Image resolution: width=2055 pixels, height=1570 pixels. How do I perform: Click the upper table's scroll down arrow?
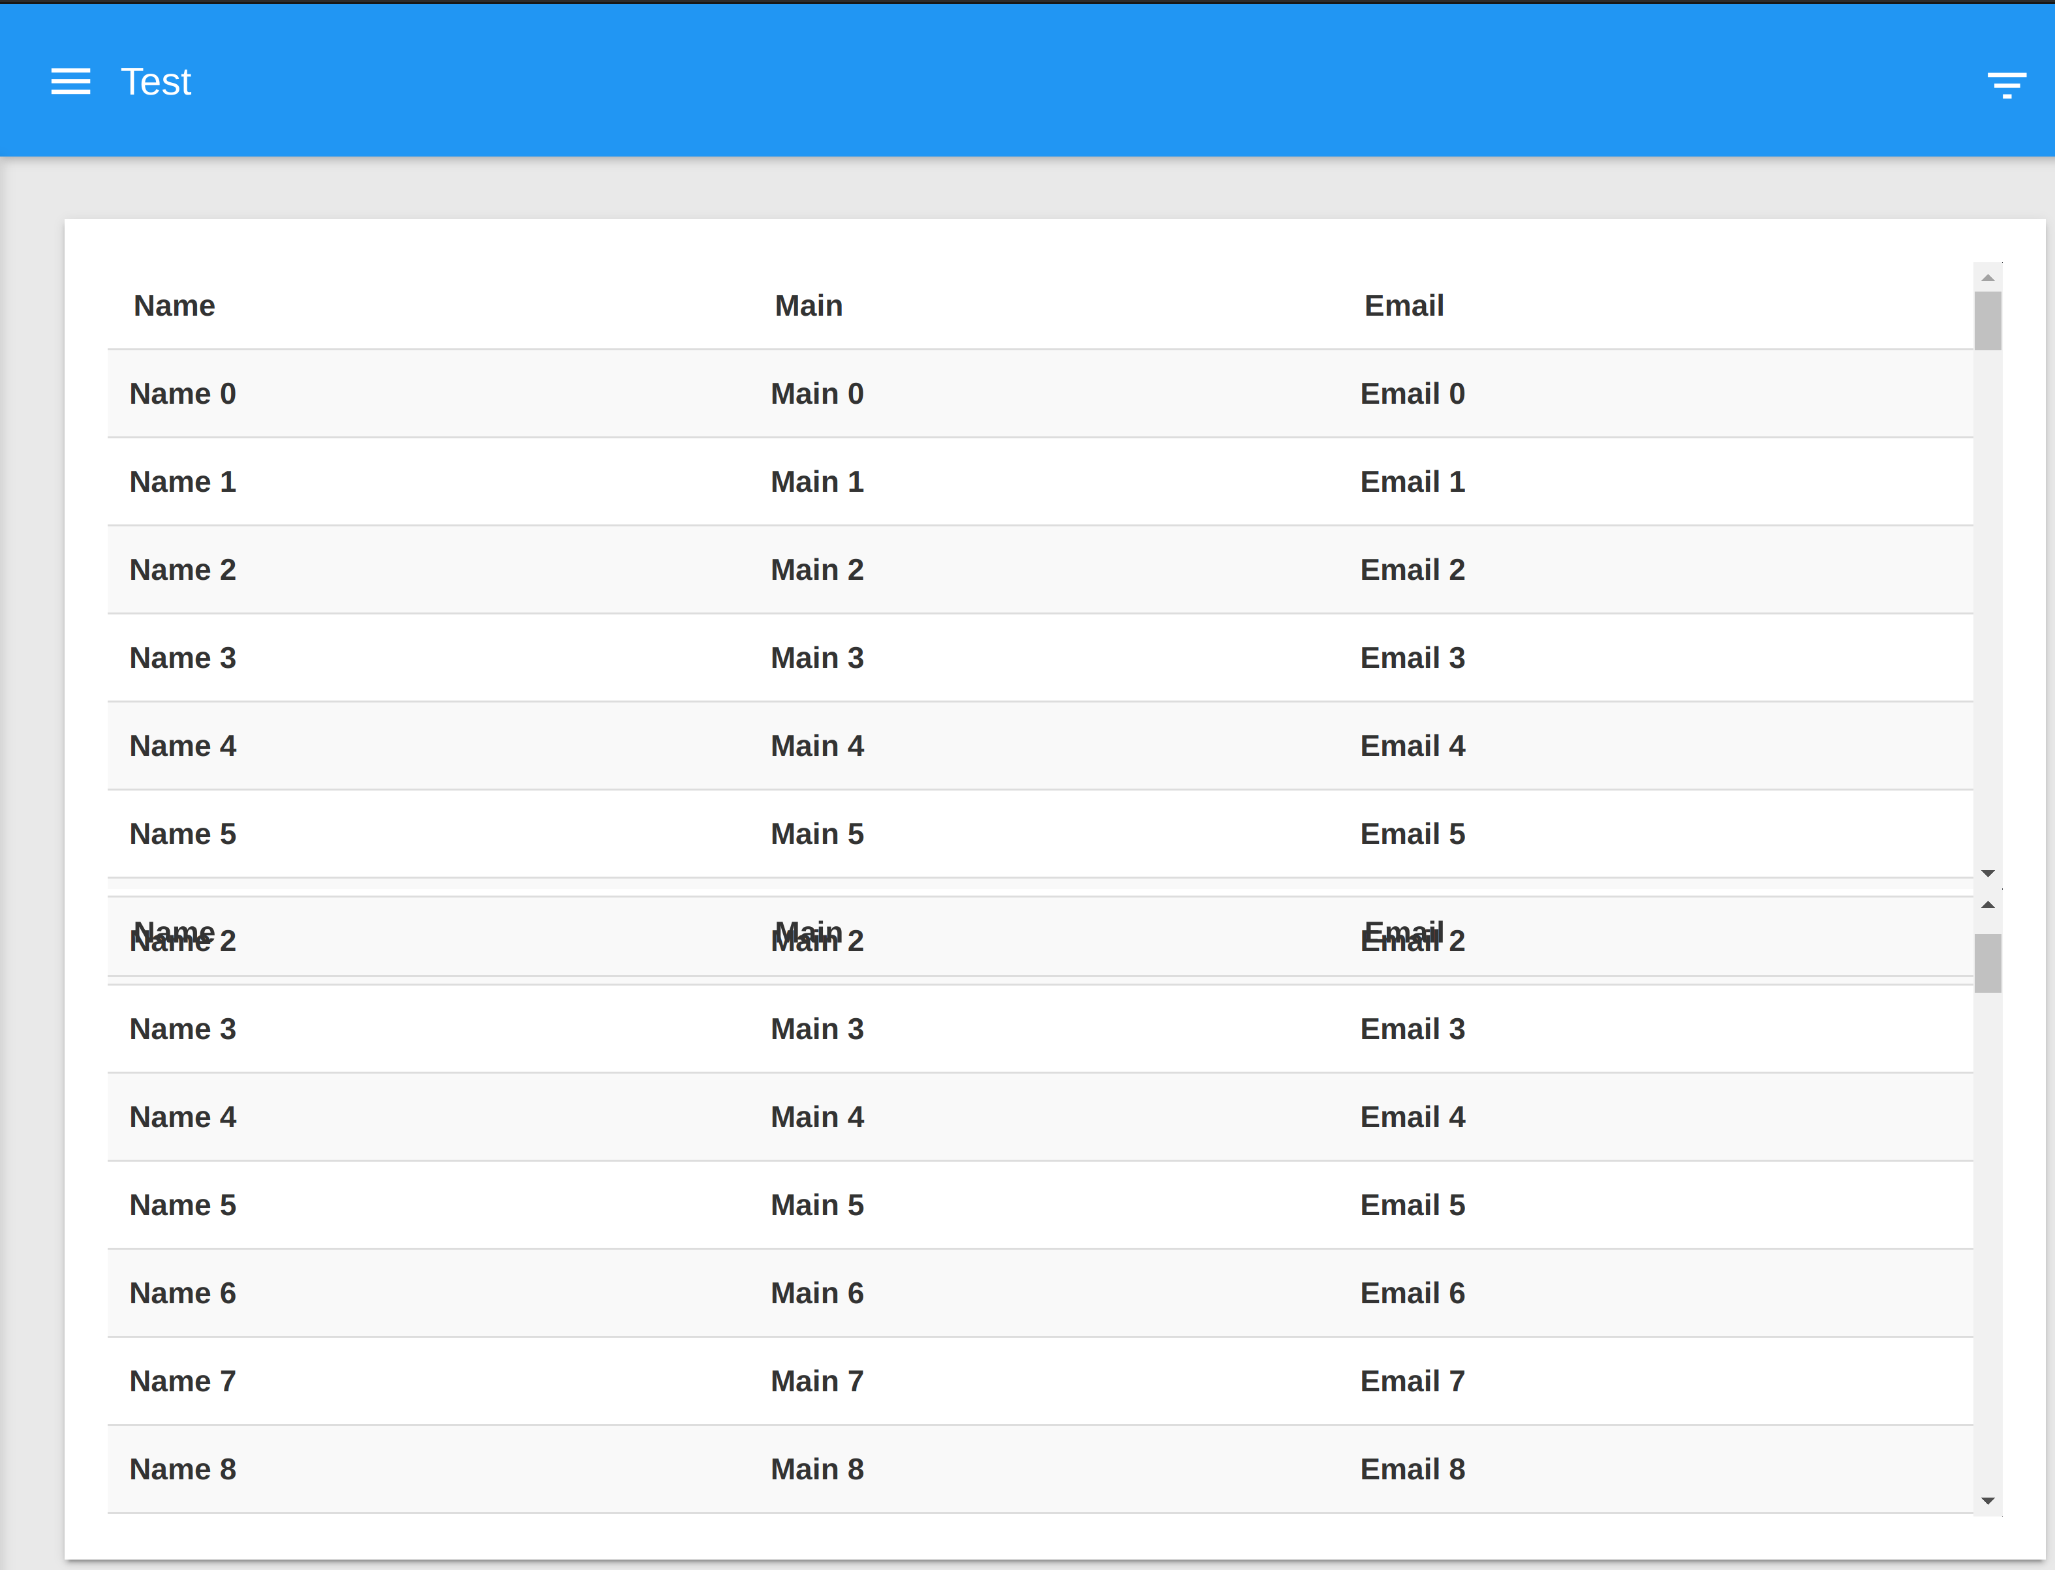point(1988,873)
